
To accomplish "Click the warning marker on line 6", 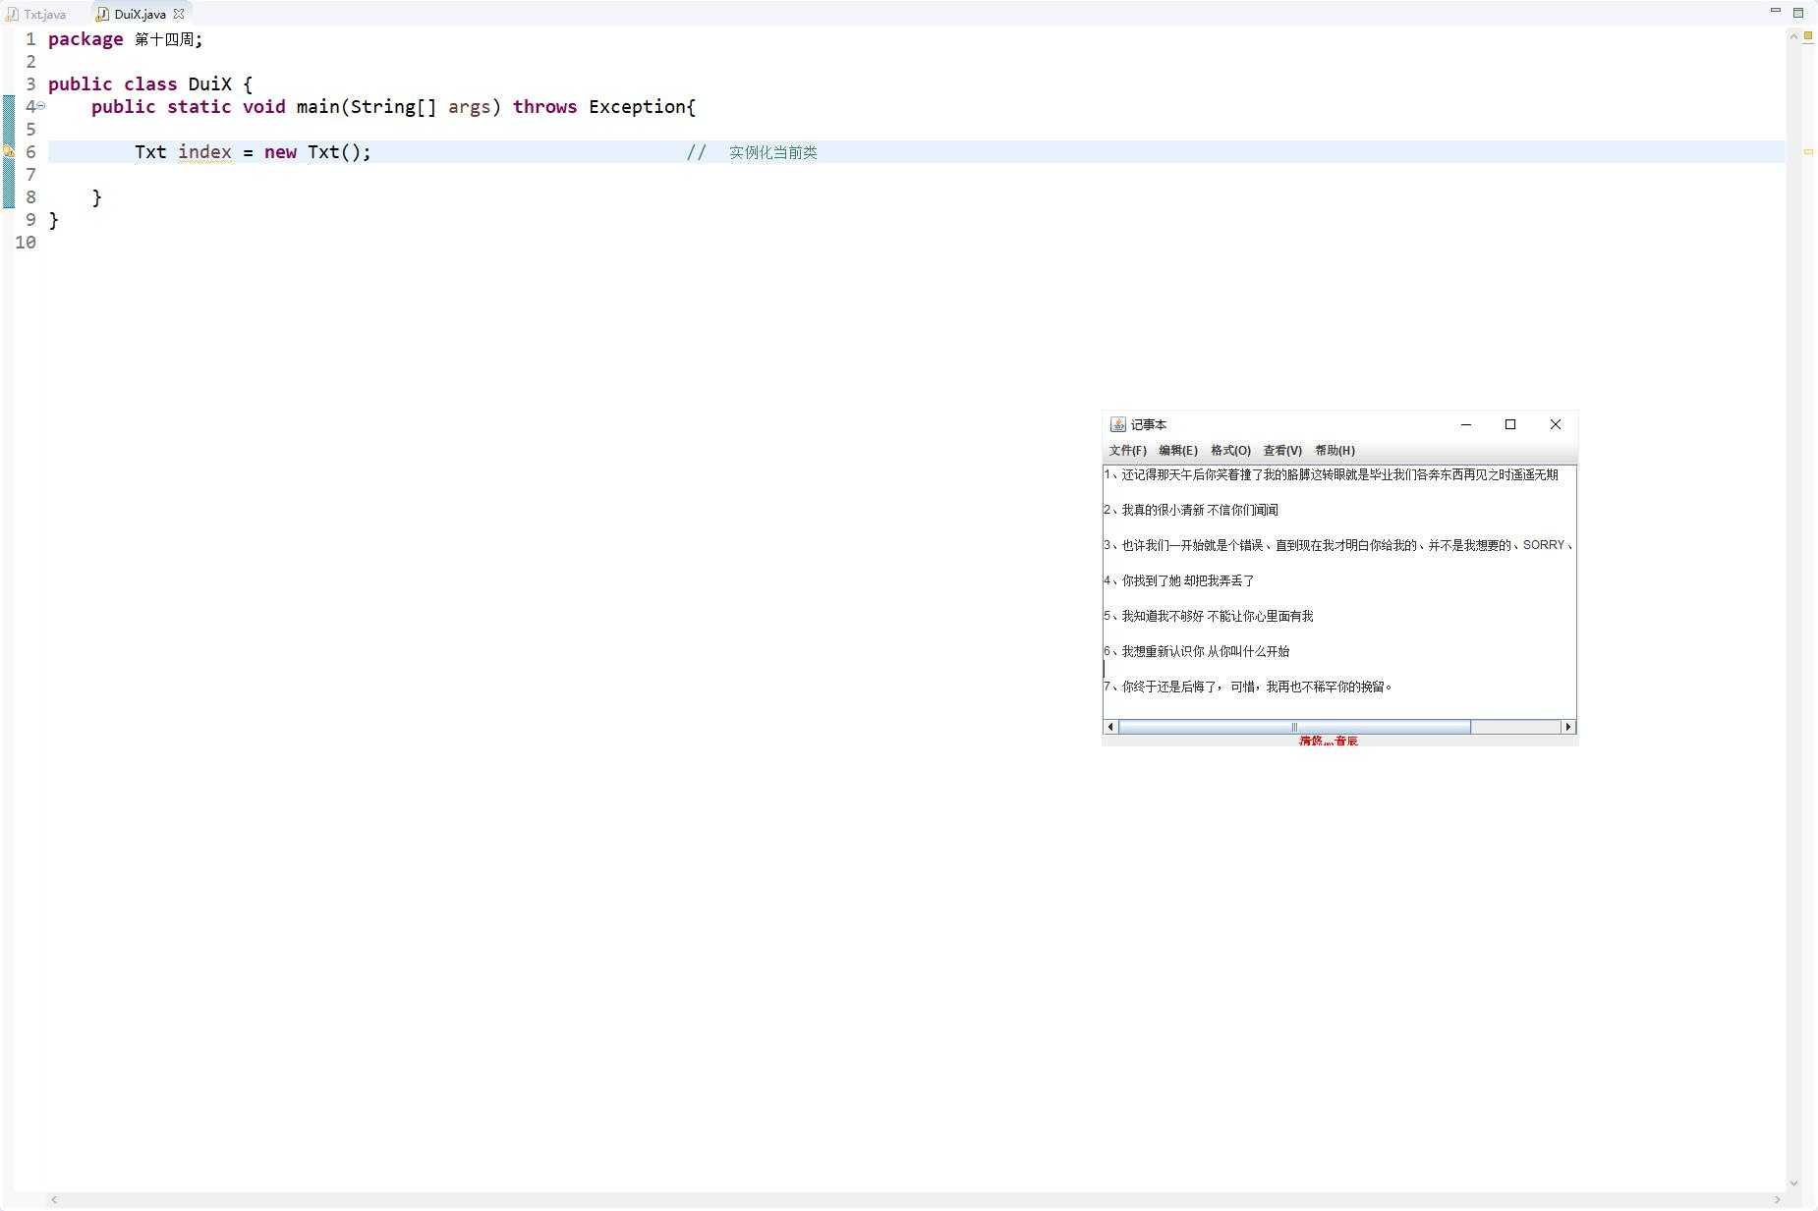I will point(8,151).
